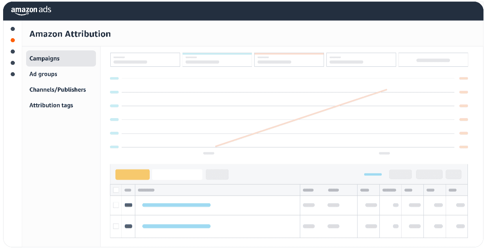This screenshot has height=251, width=487.
Task: Check the second campaign row checkbox
Action: click(x=116, y=226)
